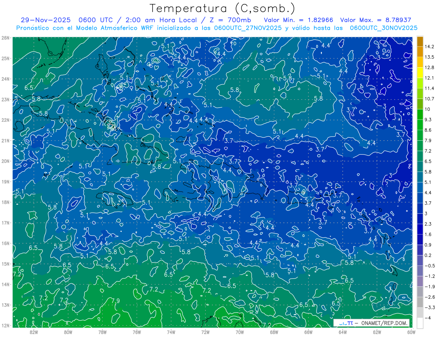Click the '82W' longitude axis label
This screenshot has width=437, height=337.
coord(34,332)
